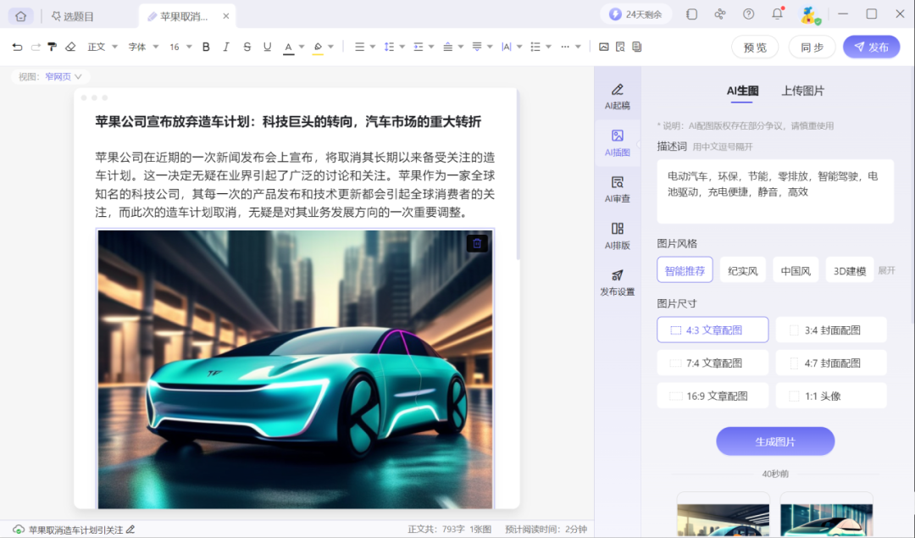Click the cloud save status icon

[19, 530]
